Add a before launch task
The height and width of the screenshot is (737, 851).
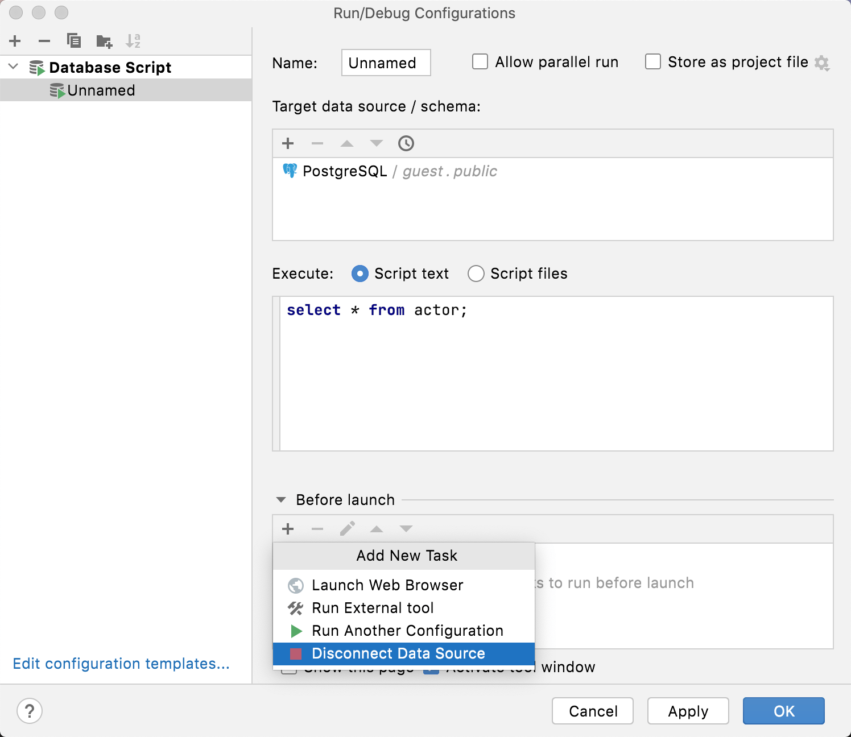tap(288, 529)
